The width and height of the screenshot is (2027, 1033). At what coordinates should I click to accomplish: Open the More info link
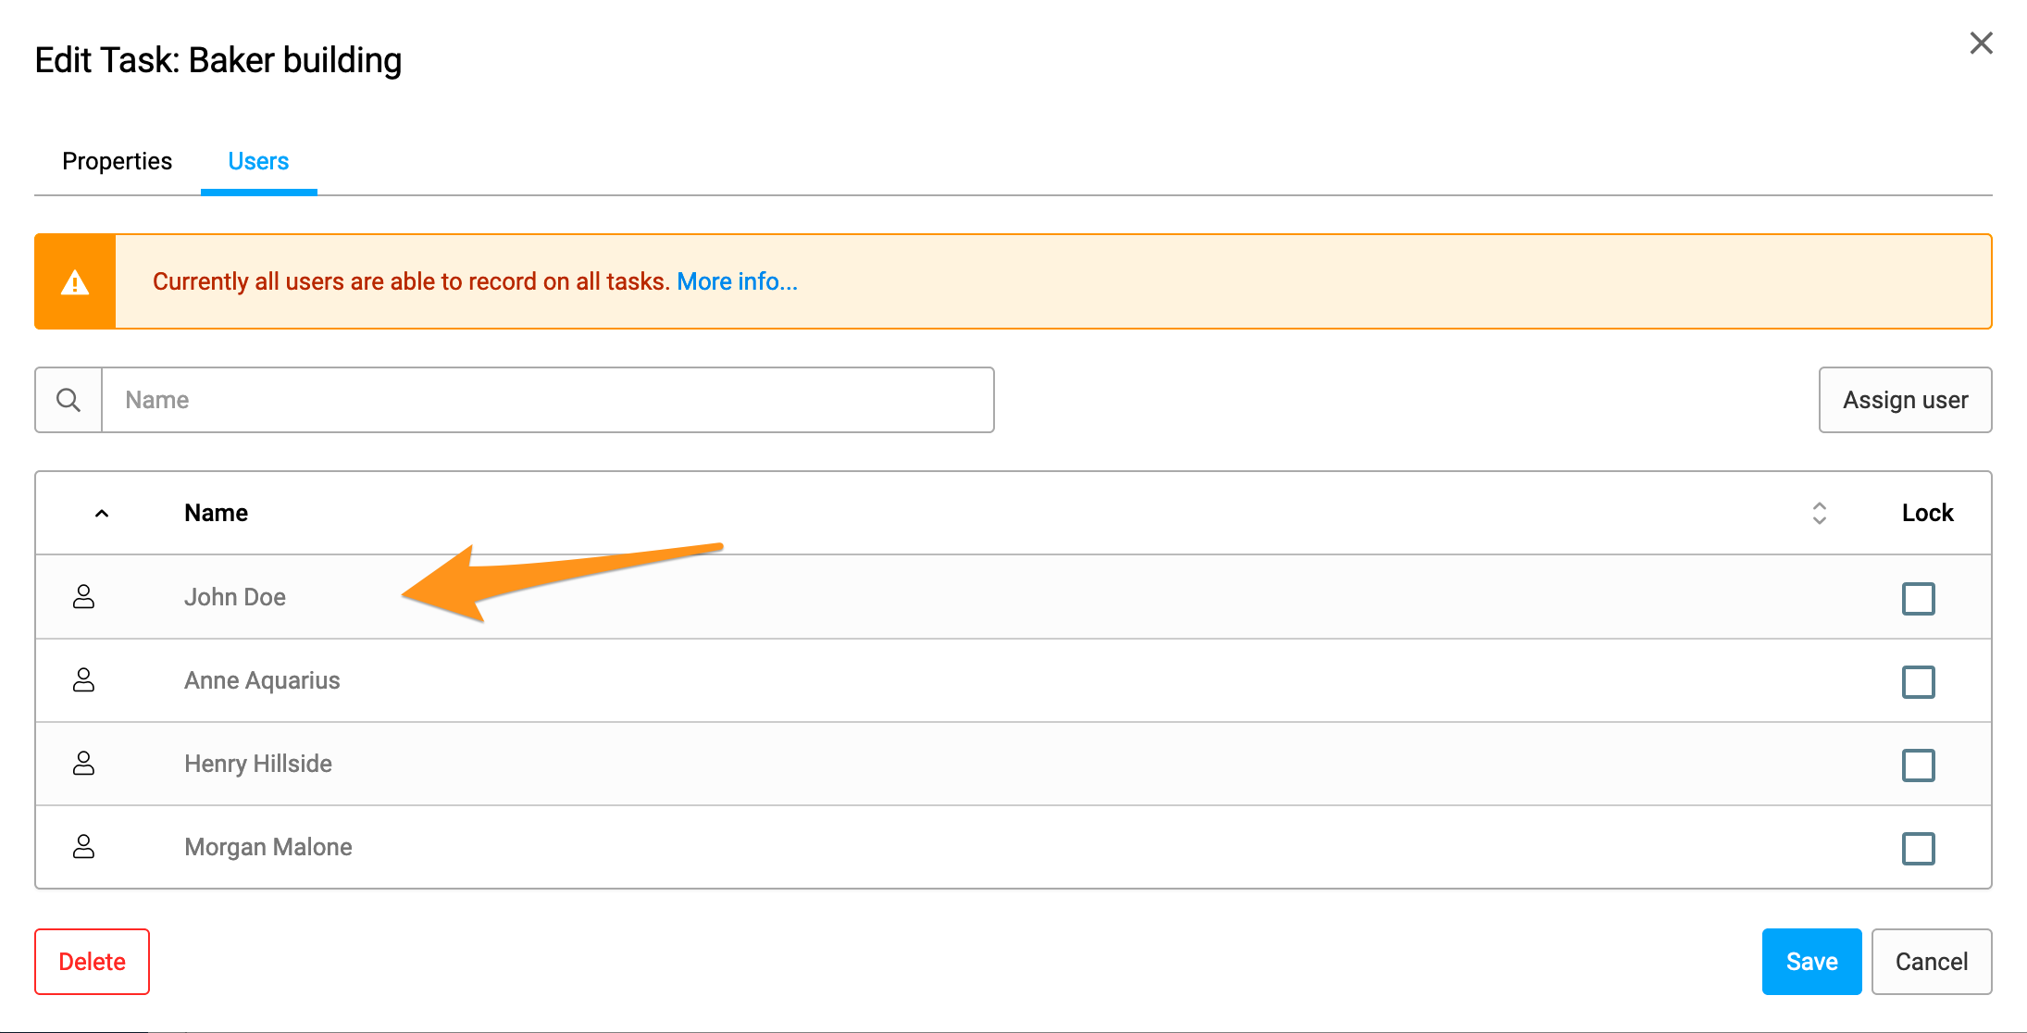[737, 281]
